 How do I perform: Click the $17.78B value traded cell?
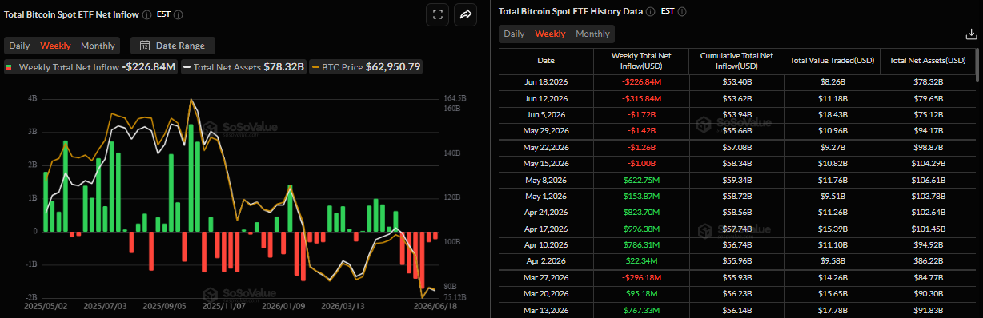pyautogui.click(x=832, y=310)
